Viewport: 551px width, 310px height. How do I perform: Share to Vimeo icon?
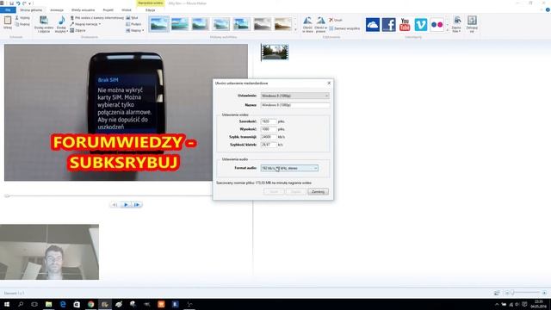tap(421, 25)
